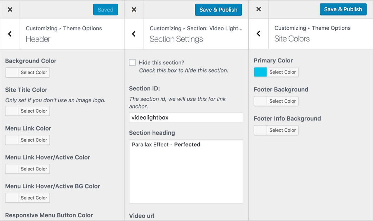Viewport: 373px width, 221px height.
Task: Open the Footer Background color swatch
Action: [x=260, y=101]
